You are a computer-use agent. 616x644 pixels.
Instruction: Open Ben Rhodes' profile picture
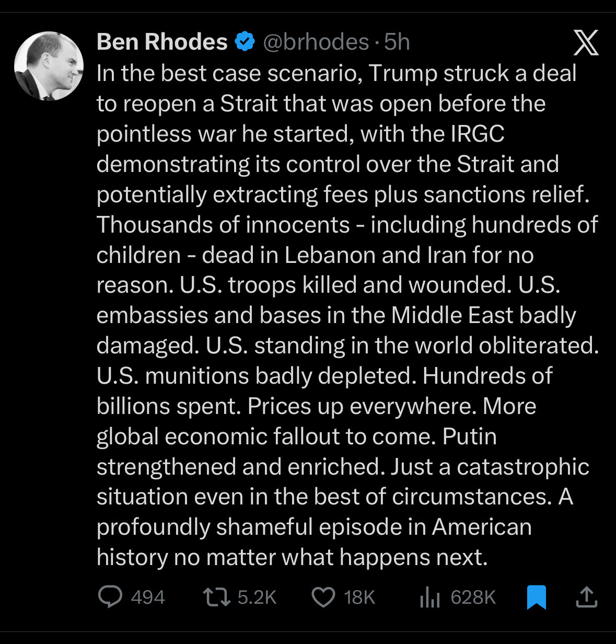click(x=49, y=66)
